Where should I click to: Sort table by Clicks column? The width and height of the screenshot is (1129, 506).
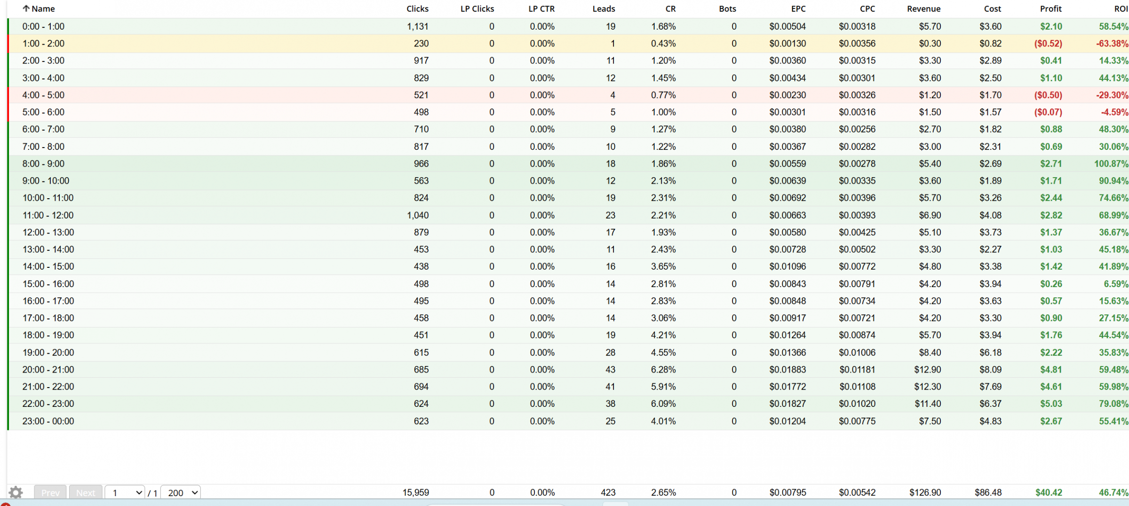(x=417, y=8)
